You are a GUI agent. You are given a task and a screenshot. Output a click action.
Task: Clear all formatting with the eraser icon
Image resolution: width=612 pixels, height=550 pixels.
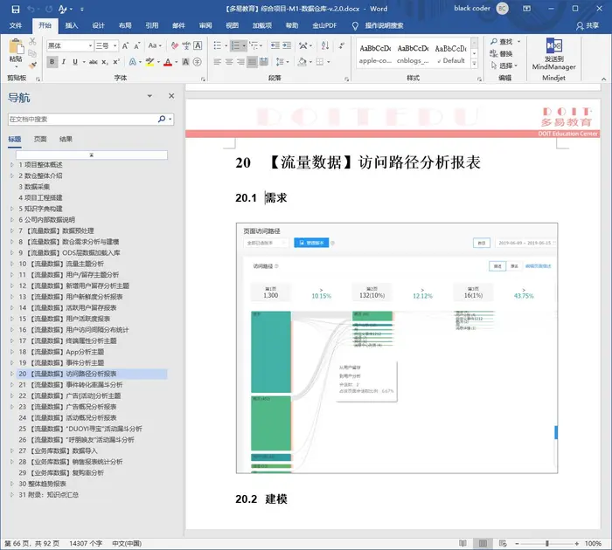pyautogui.click(x=175, y=46)
